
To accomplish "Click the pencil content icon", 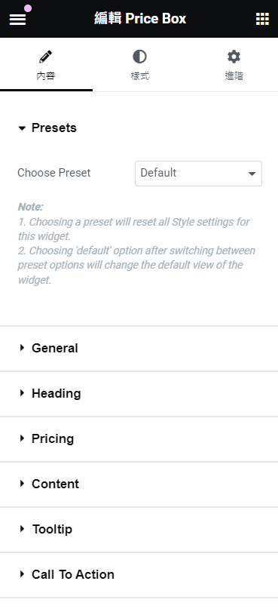I will point(46,57).
